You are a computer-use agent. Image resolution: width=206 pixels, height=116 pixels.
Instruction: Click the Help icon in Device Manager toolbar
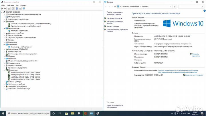point(17,9)
